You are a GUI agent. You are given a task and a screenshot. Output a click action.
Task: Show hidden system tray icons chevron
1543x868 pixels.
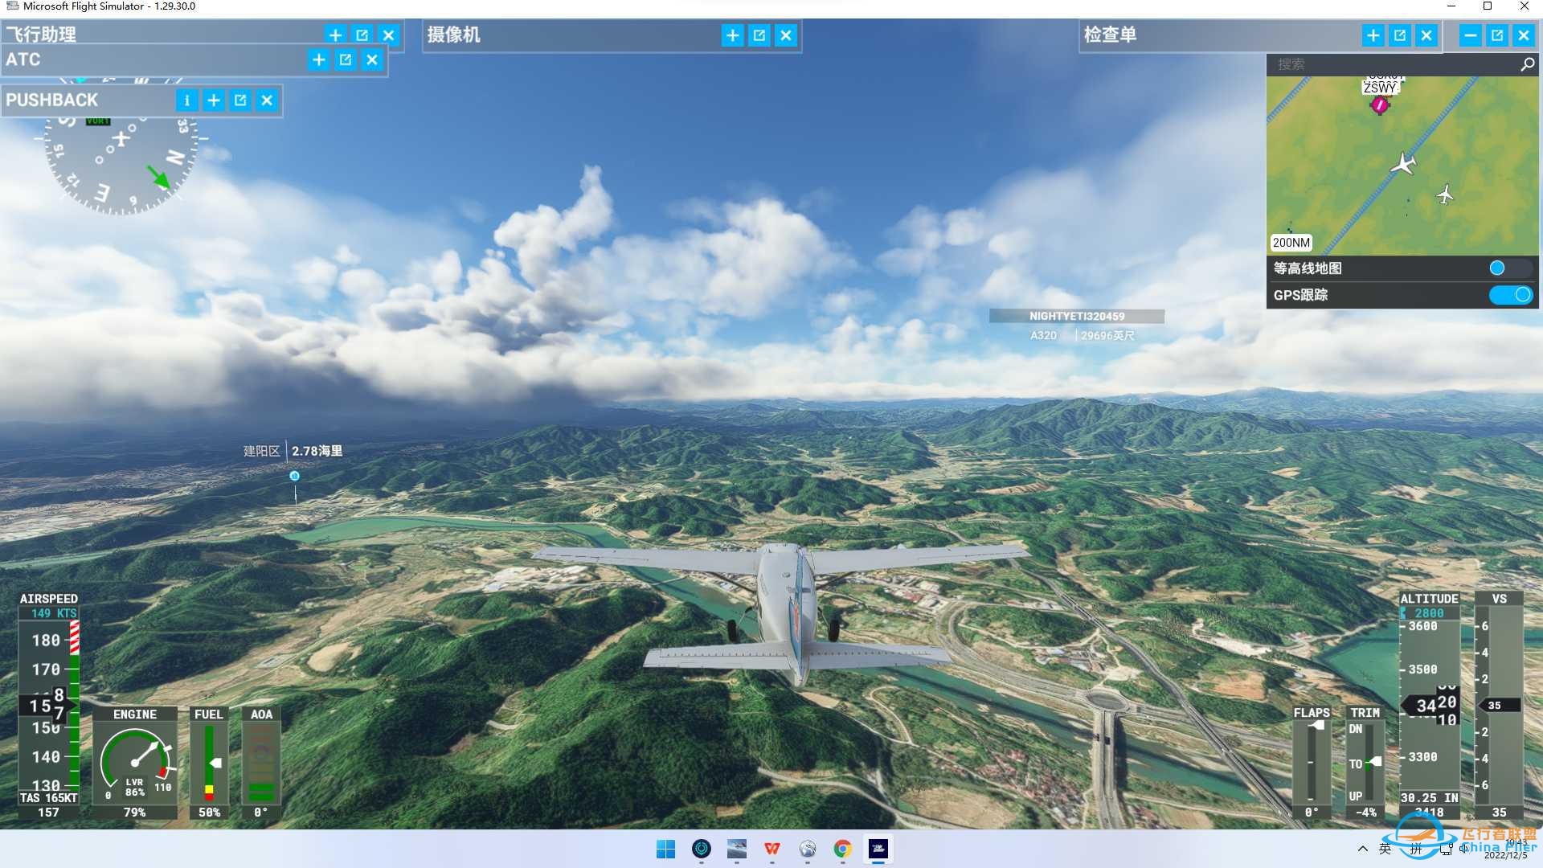pos(1362,849)
